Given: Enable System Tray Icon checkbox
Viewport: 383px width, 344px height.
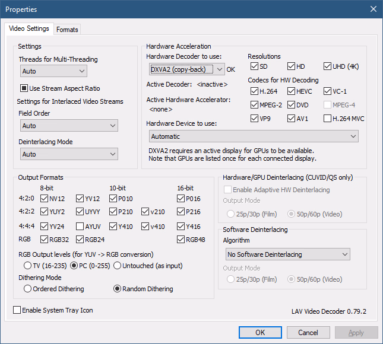Looking at the screenshot, I should [17, 310].
